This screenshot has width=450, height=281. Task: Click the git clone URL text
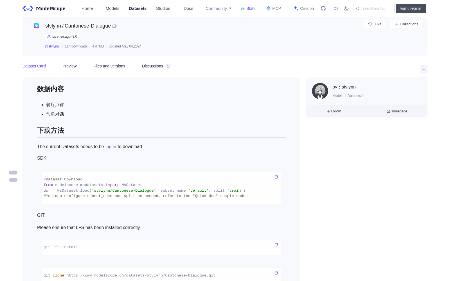tap(141, 275)
